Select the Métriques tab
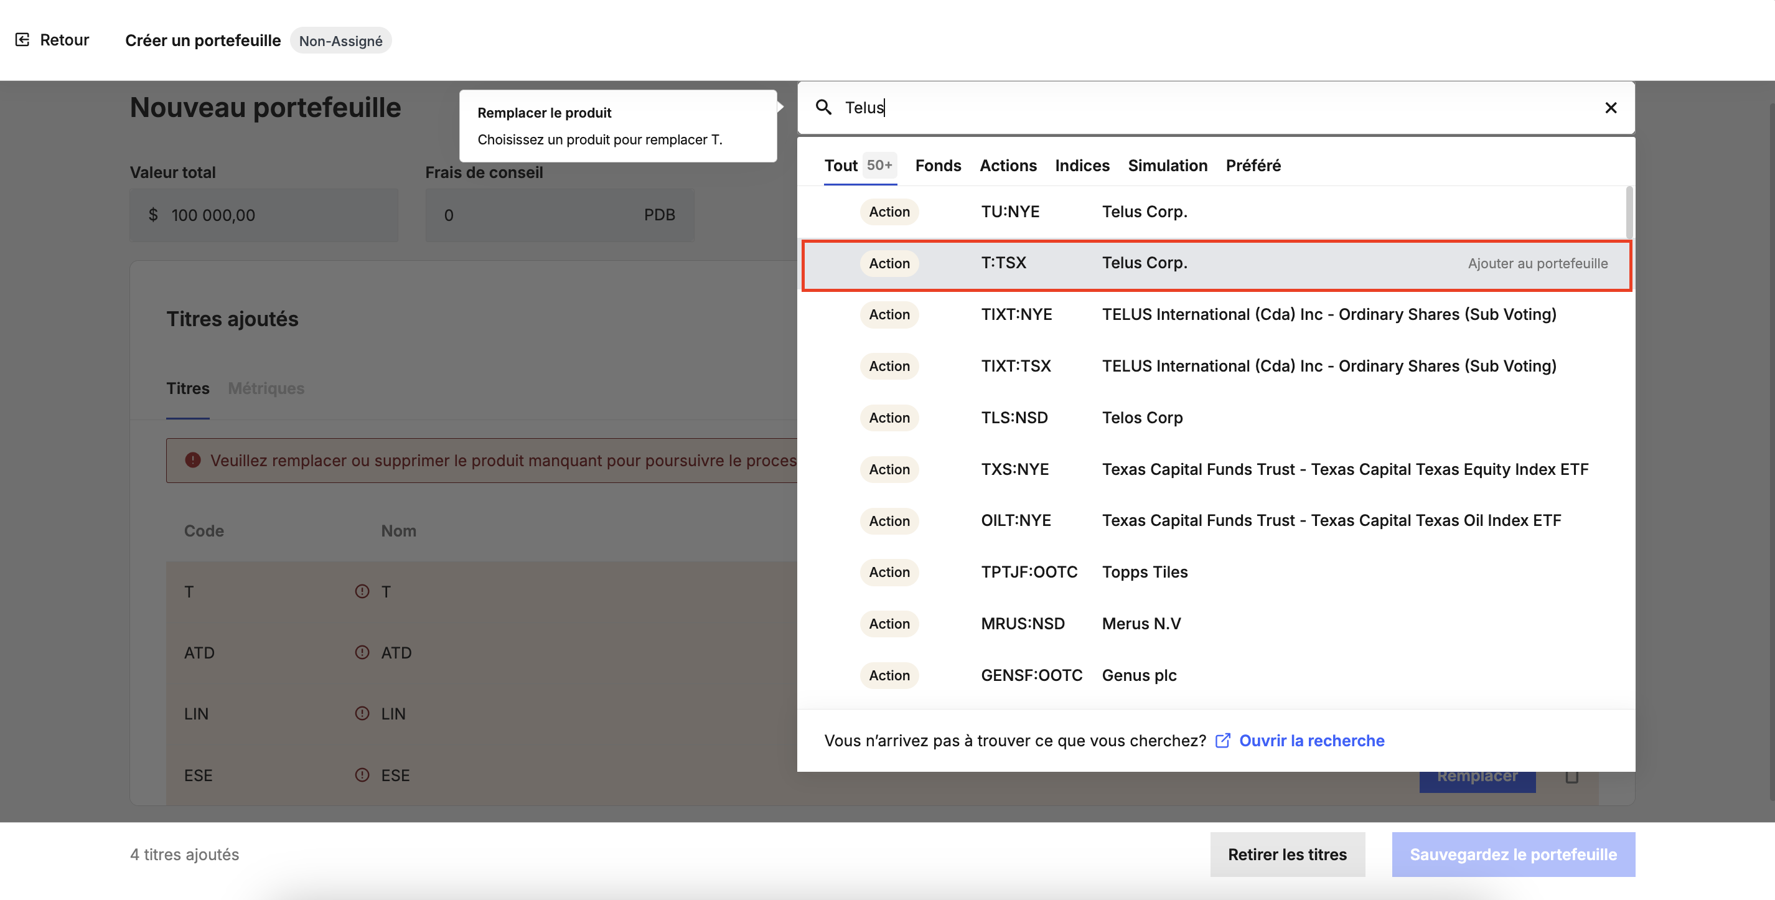This screenshot has width=1775, height=900. (x=266, y=388)
